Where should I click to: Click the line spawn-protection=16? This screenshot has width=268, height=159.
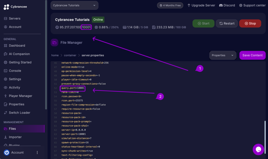coord(75,143)
